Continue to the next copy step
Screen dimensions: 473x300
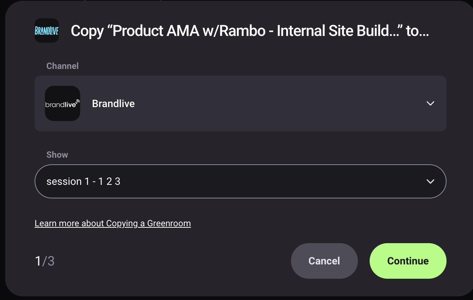[408, 261]
